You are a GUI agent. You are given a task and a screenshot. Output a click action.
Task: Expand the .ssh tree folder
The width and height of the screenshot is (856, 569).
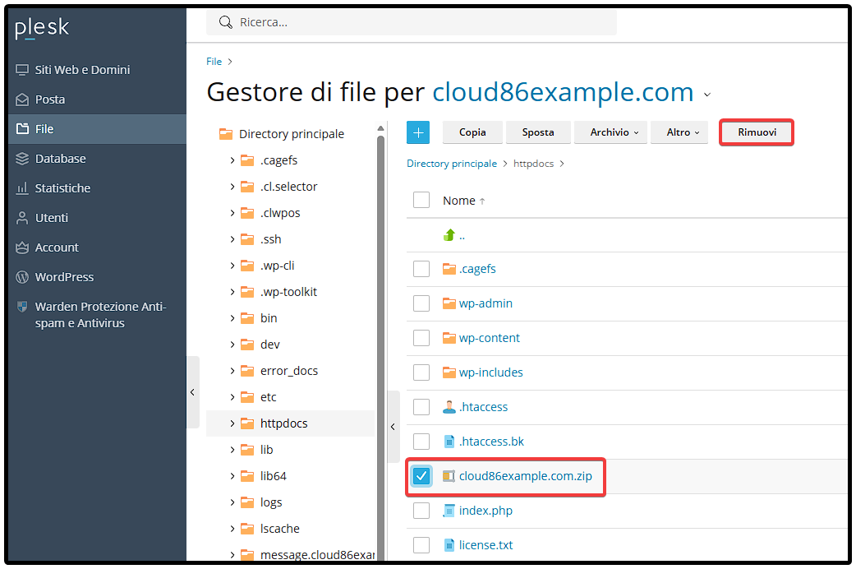point(232,238)
